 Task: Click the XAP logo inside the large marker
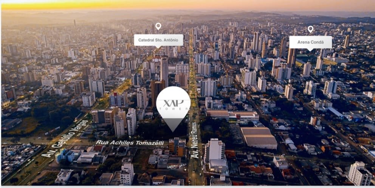tap(174, 103)
